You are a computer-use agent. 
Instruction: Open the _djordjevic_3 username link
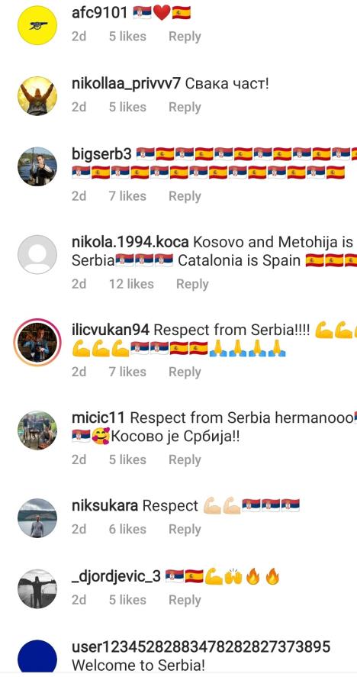coord(116,576)
